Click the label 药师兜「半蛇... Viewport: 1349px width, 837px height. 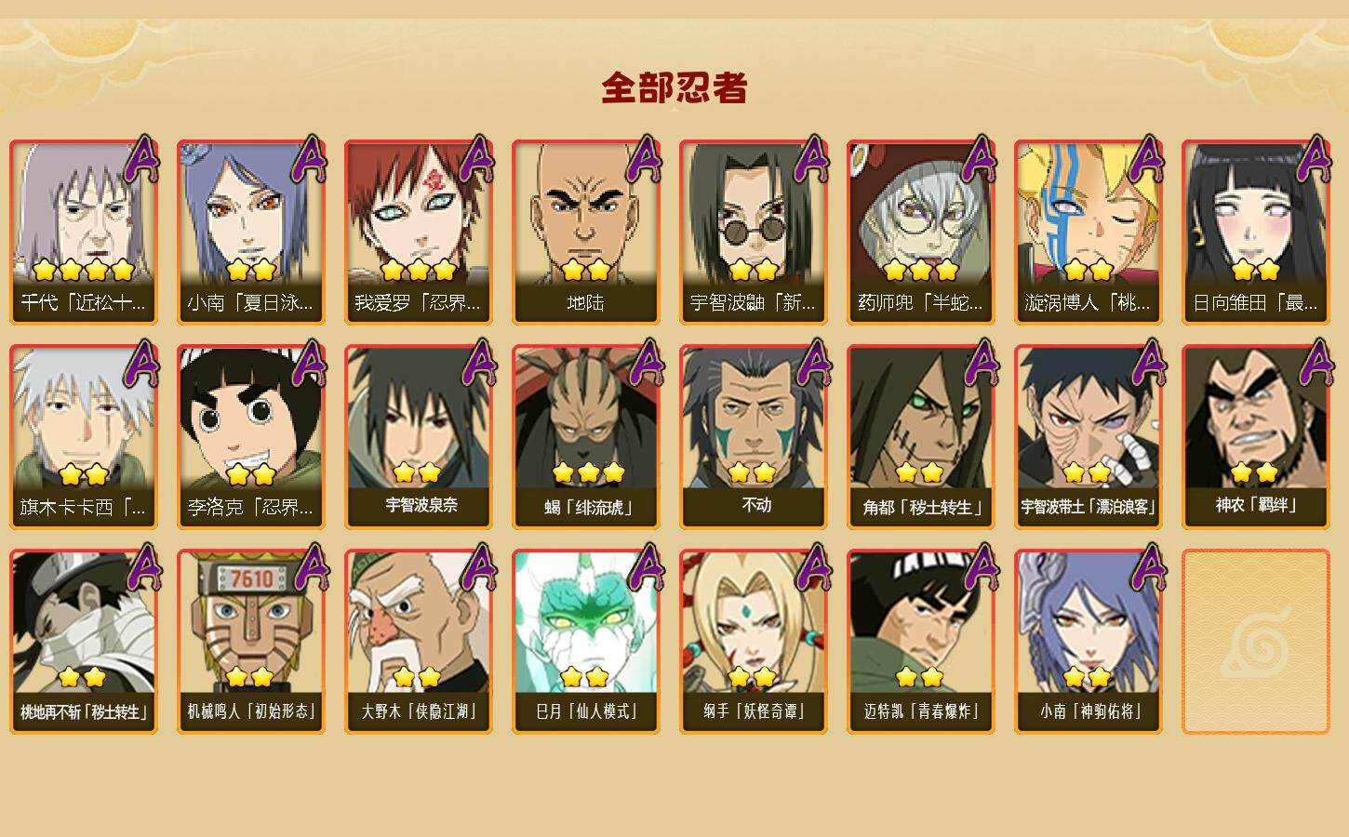[x=919, y=303]
